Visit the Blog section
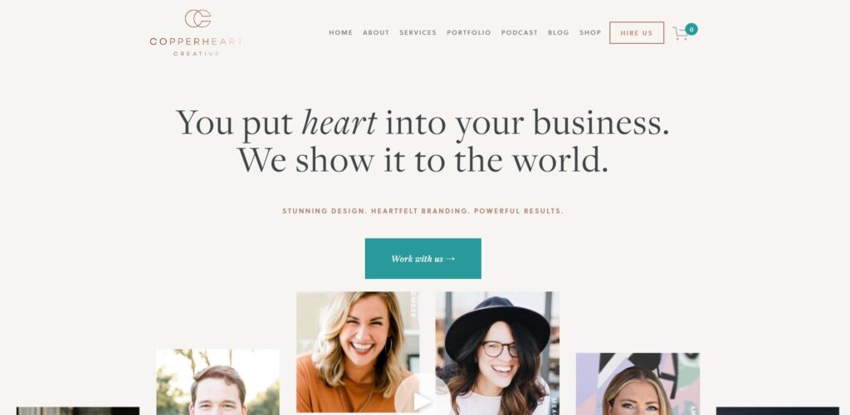The height and width of the screenshot is (415, 850). coord(559,32)
